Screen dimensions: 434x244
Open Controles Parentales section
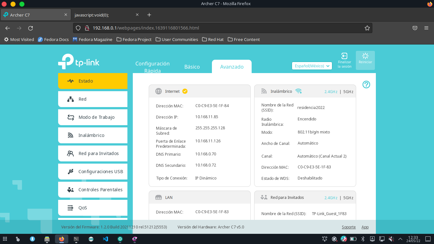pyautogui.click(x=93, y=190)
